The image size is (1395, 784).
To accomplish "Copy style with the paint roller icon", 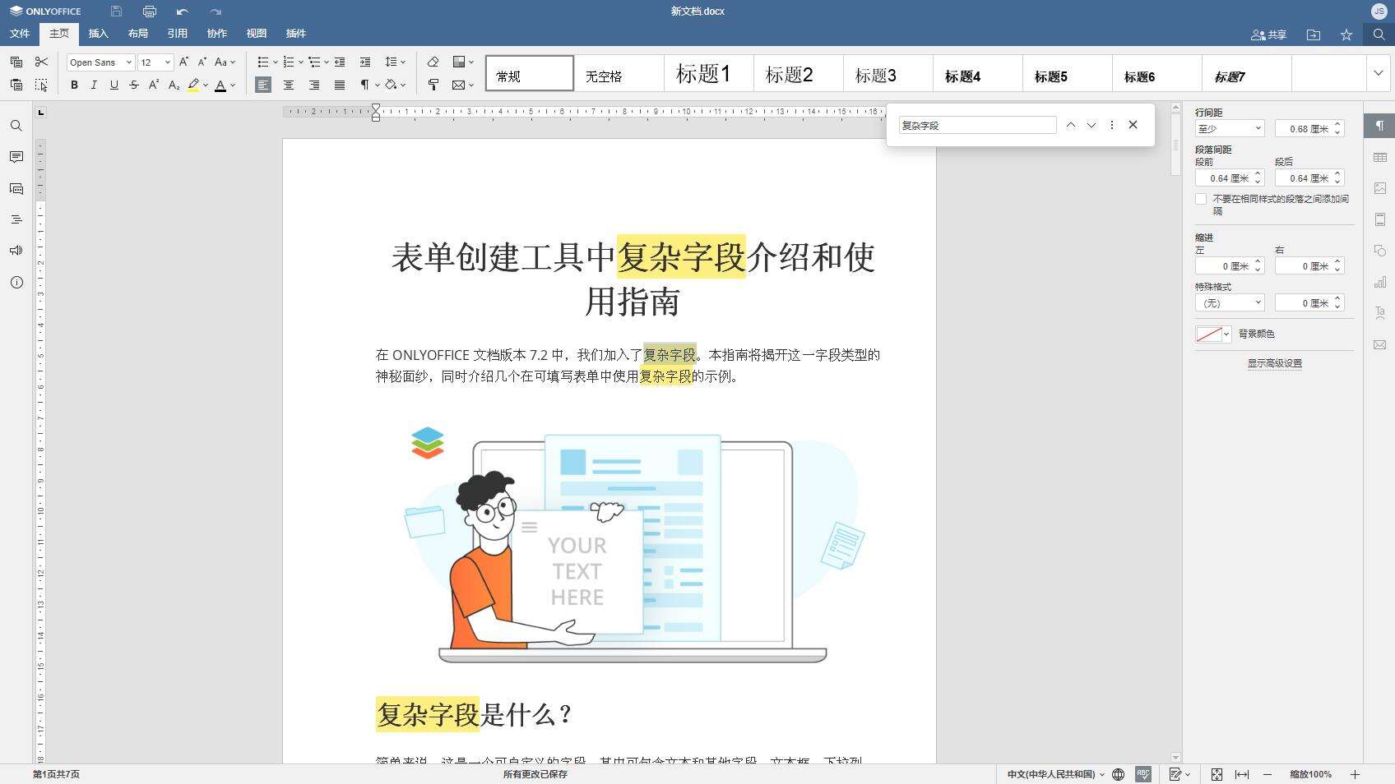I will click(433, 85).
